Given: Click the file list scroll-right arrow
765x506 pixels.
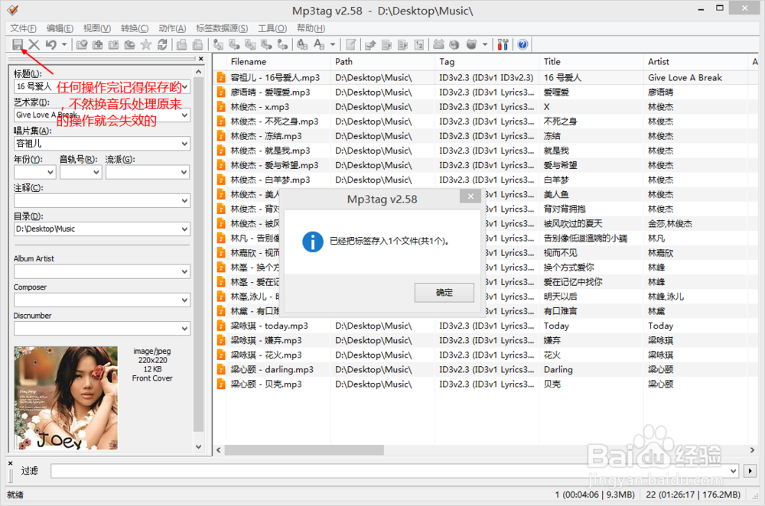Looking at the screenshot, I should click(x=752, y=450).
